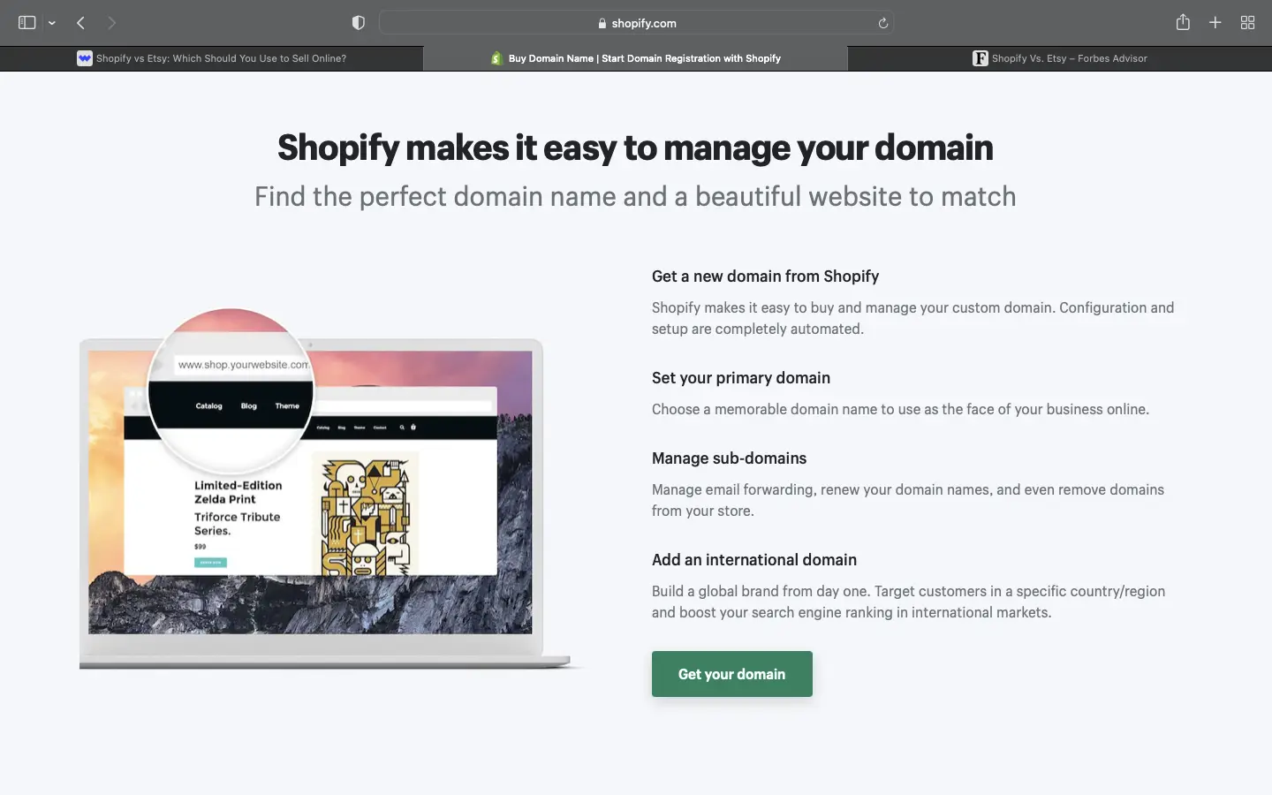1272x795 pixels.
Task: Click the 'Find the perfect domain name' subtitle
Action: click(635, 196)
